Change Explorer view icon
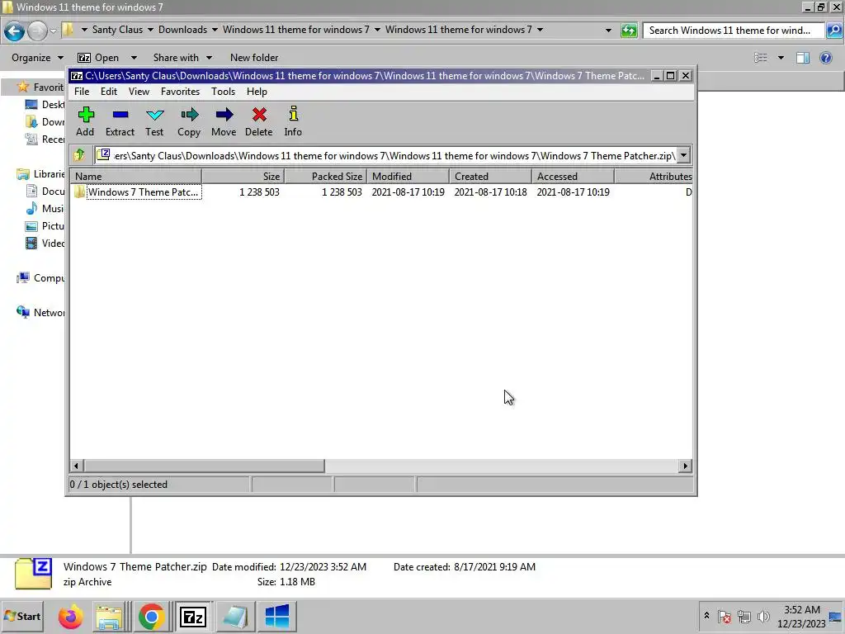The height and width of the screenshot is (634, 845). 761,58
